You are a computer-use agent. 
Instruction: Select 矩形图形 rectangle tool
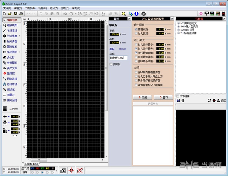[x=10, y=52]
